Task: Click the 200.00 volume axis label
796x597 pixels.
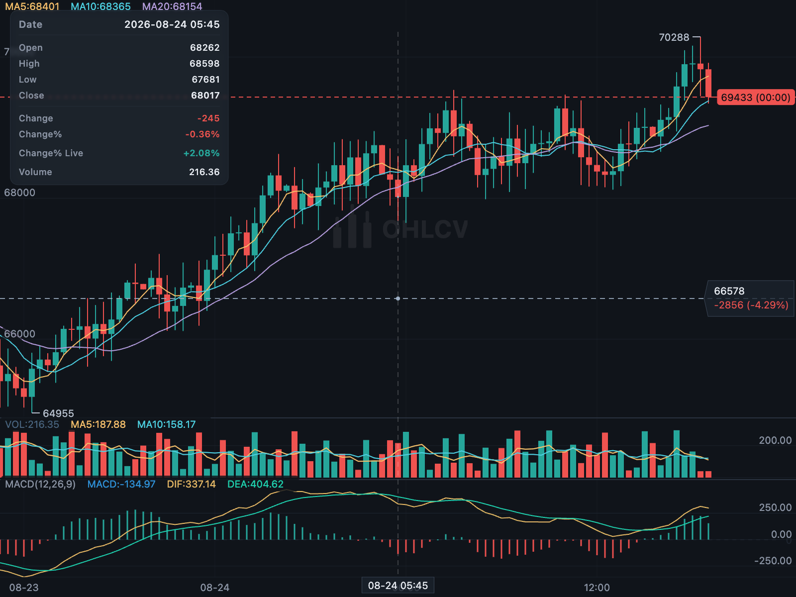Action: pyautogui.click(x=775, y=440)
